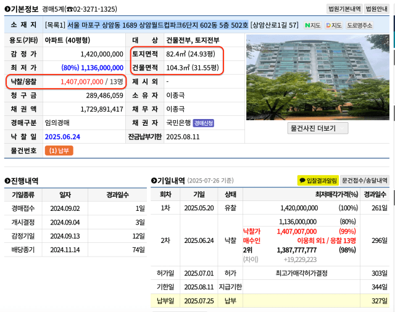Click 건물전부, 토지전부 target value
The height and width of the screenshot is (312, 395).
[193, 40]
